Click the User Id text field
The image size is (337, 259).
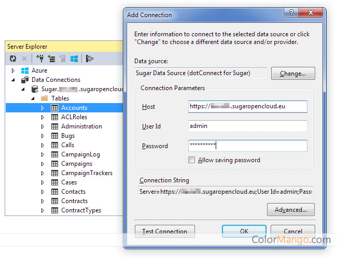(x=247, y=126)
